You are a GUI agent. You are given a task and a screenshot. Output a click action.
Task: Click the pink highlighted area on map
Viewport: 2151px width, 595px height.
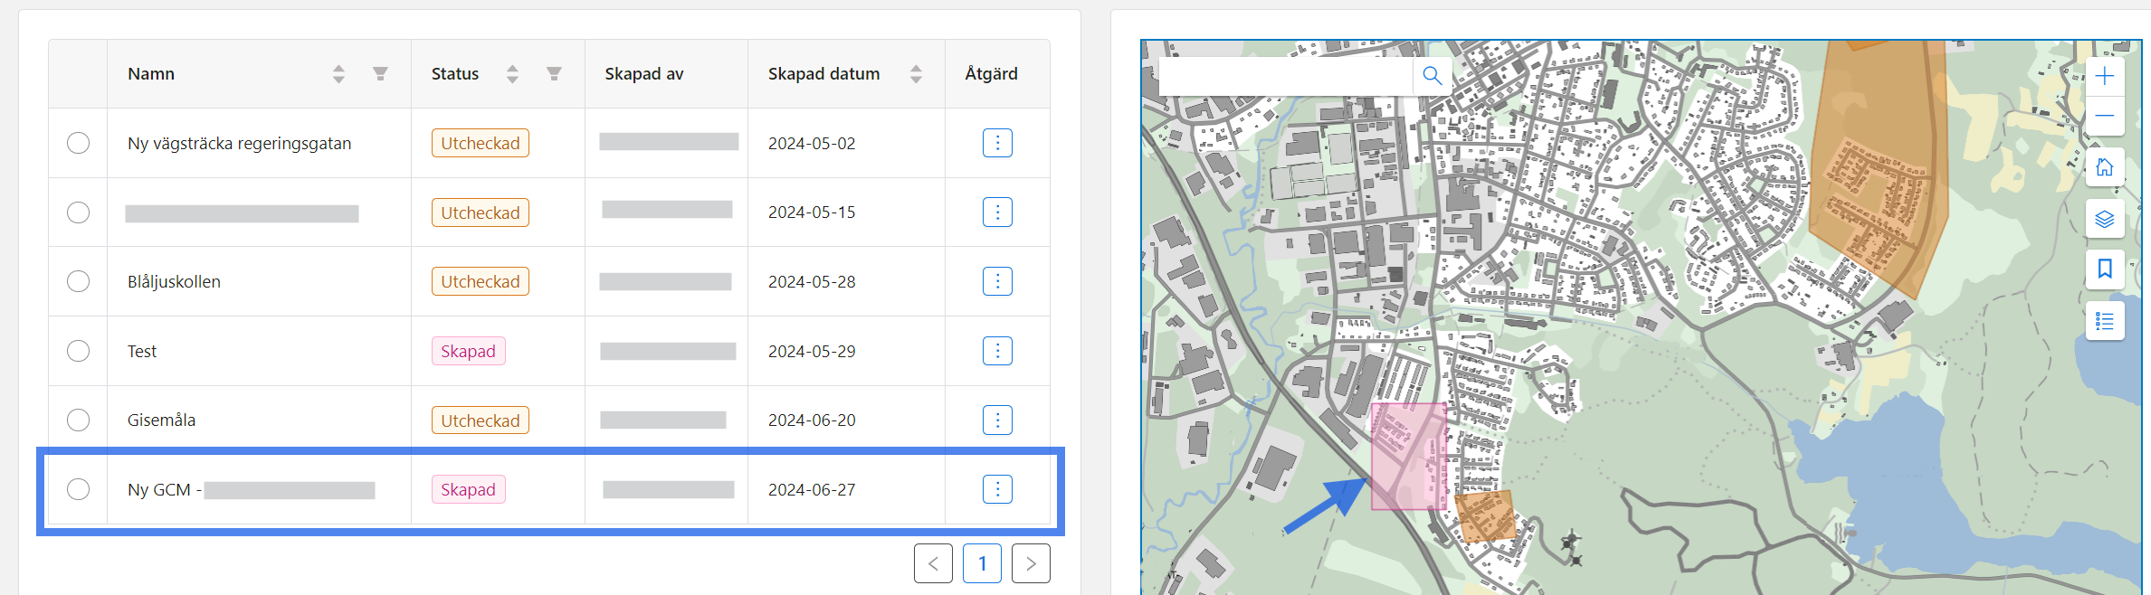(x=1407, y=457)
